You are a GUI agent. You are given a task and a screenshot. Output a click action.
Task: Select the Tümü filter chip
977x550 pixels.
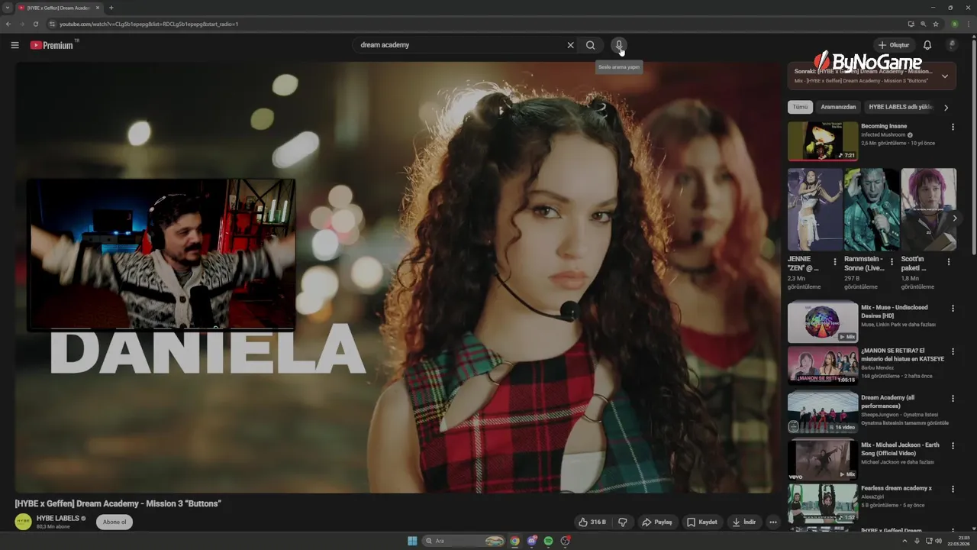click(x=800, y=107)
